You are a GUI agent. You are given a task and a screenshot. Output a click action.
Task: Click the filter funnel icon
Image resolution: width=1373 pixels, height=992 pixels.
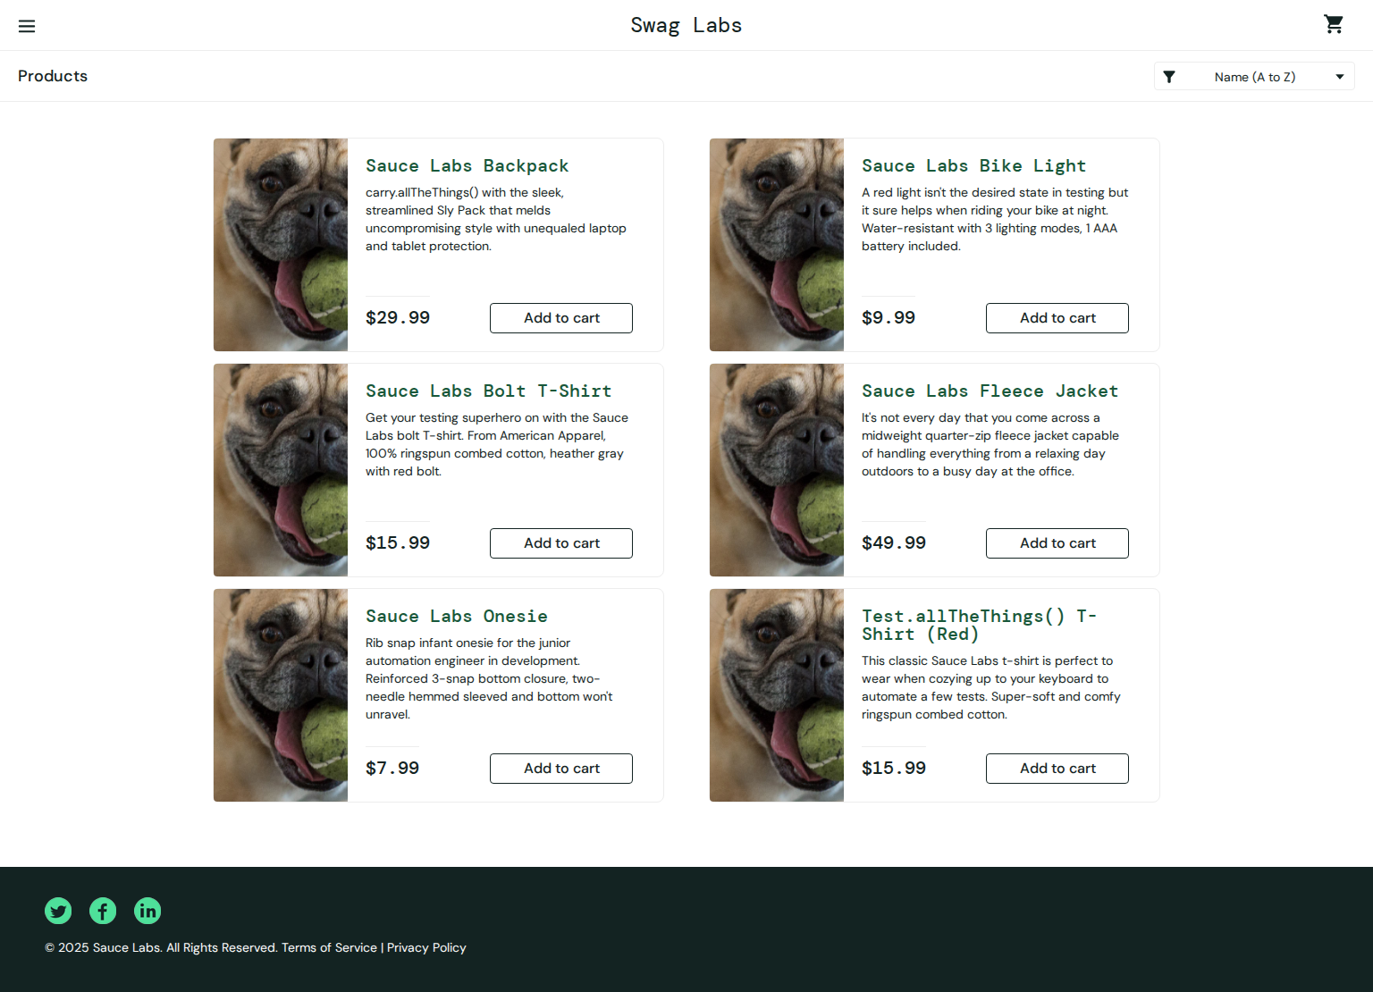pos(1170,76)
